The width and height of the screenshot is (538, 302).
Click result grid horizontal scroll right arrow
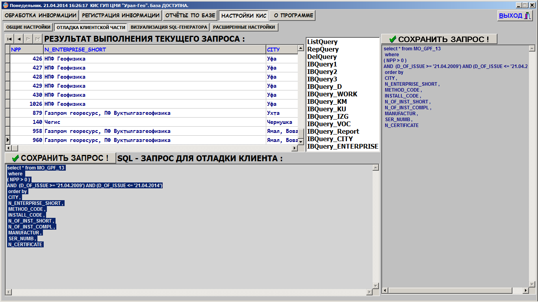[294, 148]
